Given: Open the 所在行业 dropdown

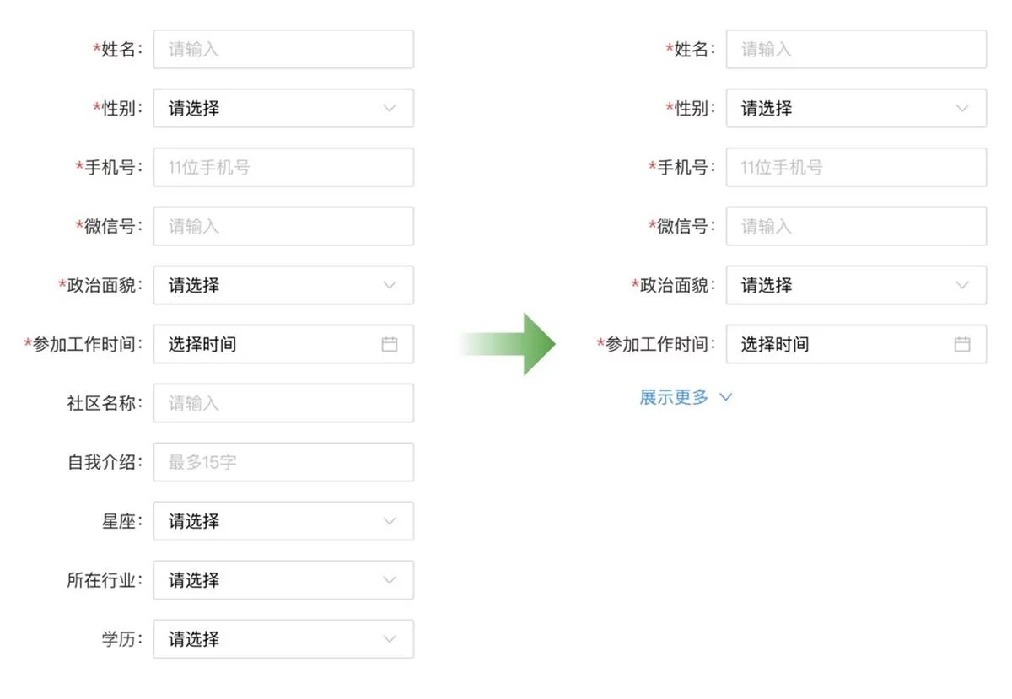Looking at the screenshot, I should point(283,580).
